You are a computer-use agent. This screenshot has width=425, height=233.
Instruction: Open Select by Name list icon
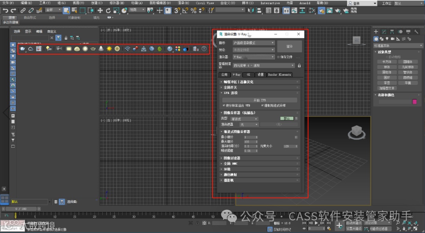coord(74,11)
